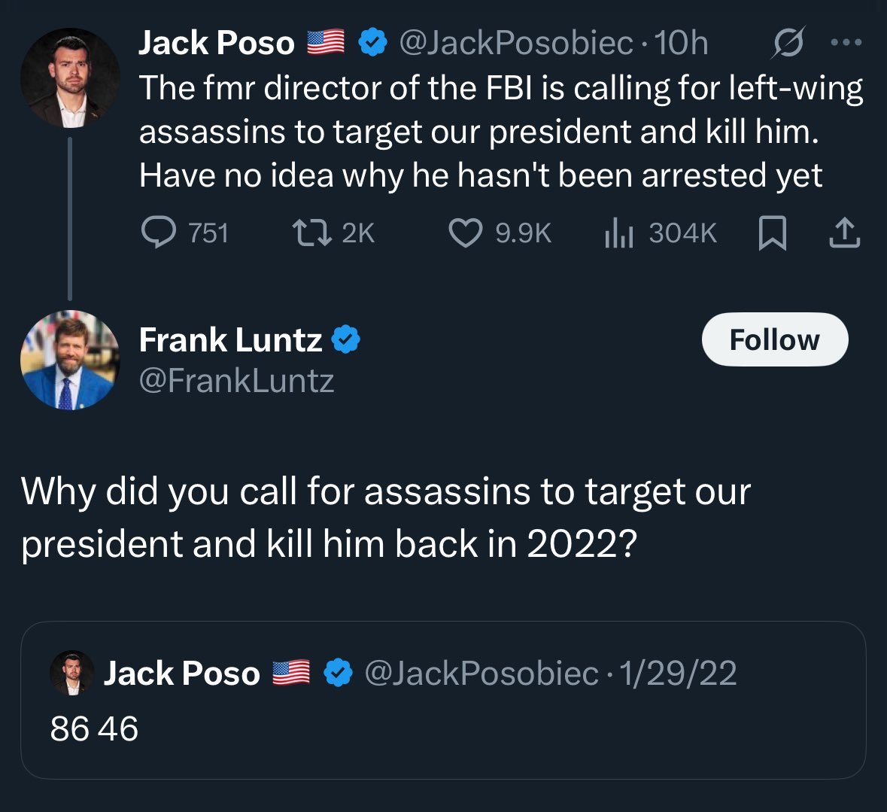Image resolution: width=887 pixels, height=812 pixels.
Task: Click the small avatar in quoted tweet
Action: (72, 672)
